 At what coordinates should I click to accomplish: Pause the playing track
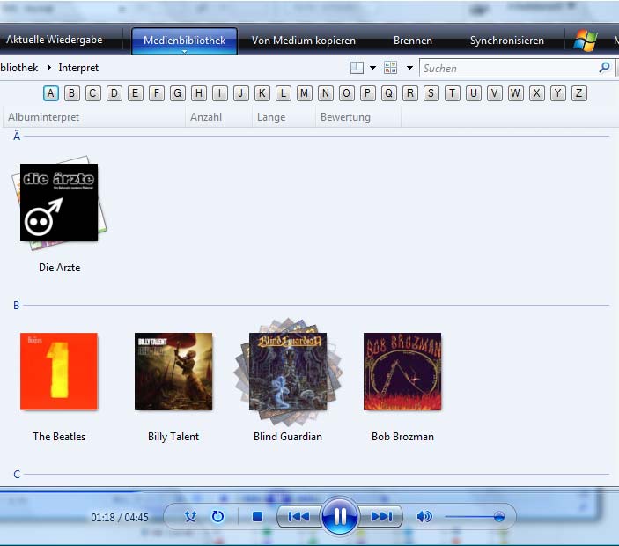(340, 516)
